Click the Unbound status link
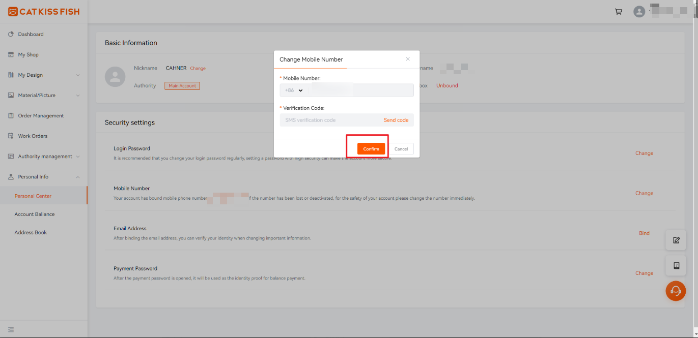The width and height of the screenshot is (698, 338). [447, 85]
